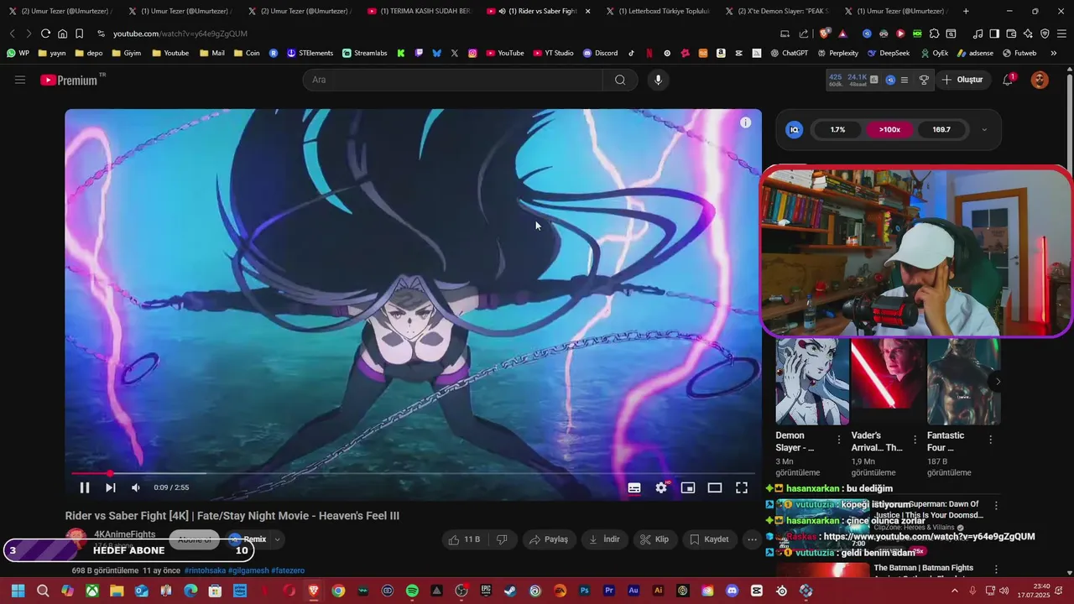Screen dimensions: 1074x604
Task: Open the #rintohsaka hashtag link
Action: pos(205,570)
